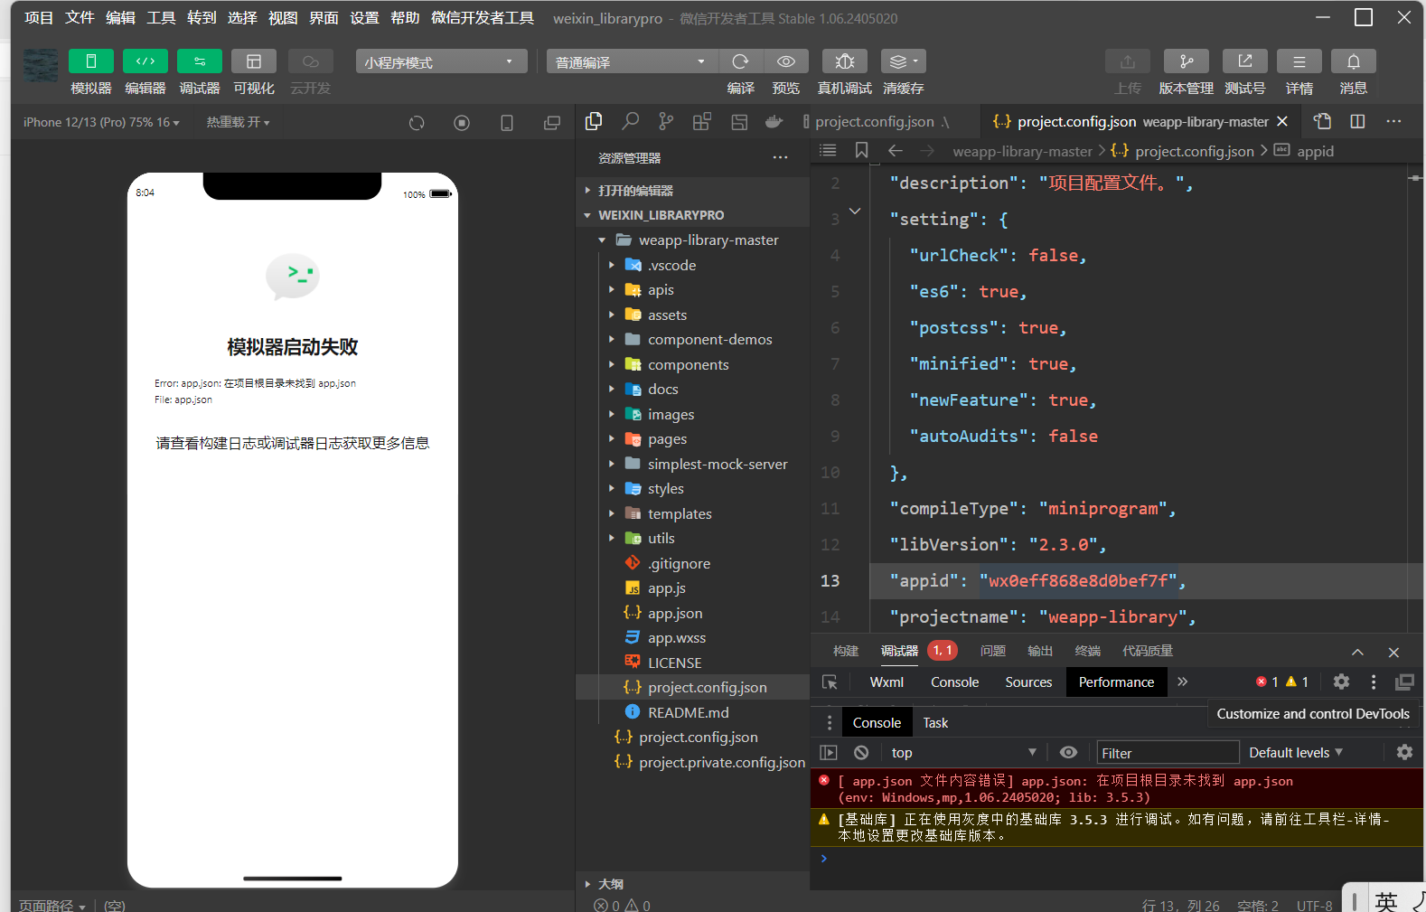1426x912 pixels.
Task: Click the console Filter input field
Action: [1168, 753]
